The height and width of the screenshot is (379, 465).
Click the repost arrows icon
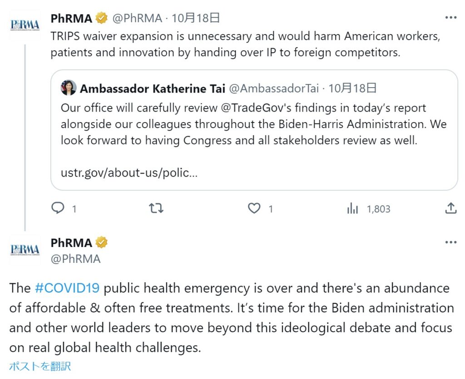[x=156, y=208]
